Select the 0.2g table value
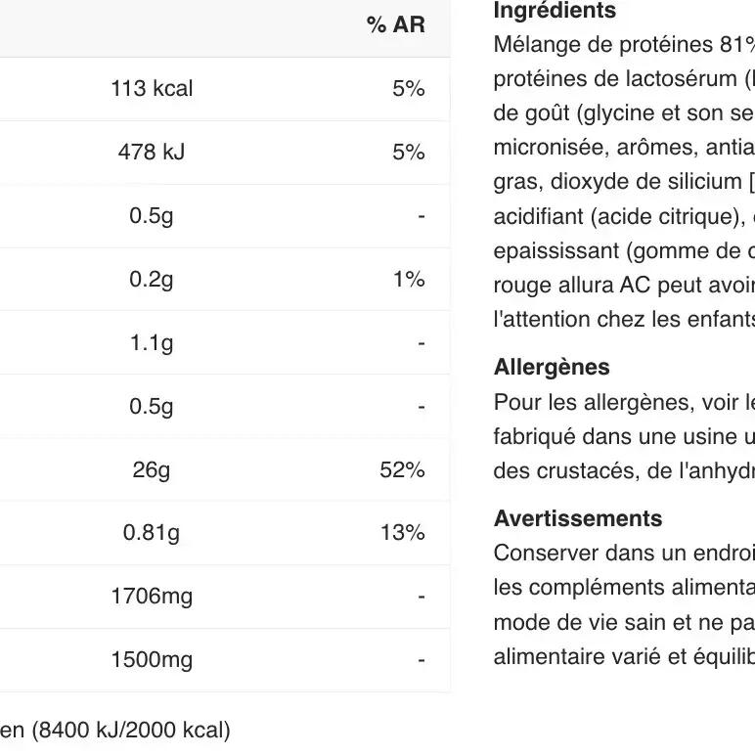The image size is (755, 755). [x=152, y=280]
